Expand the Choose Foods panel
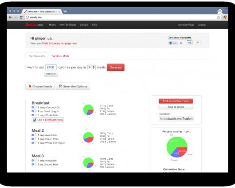235x188 pixels. [x=40, y=86]
